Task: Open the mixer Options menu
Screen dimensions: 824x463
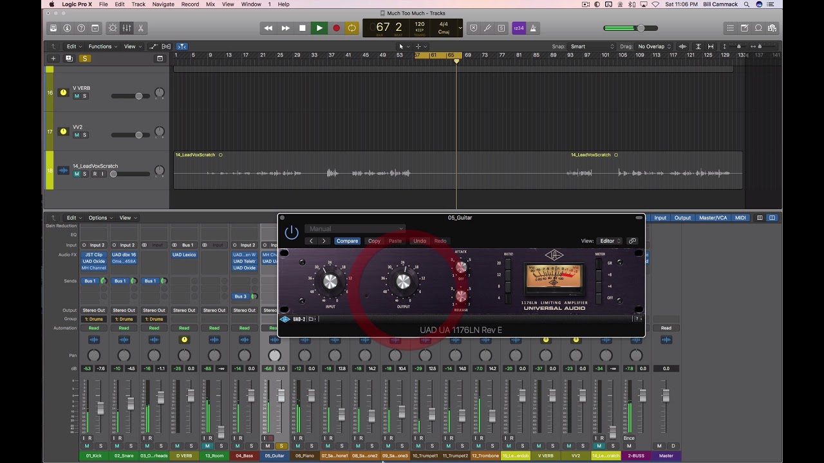Action: (x=100, y=218)
